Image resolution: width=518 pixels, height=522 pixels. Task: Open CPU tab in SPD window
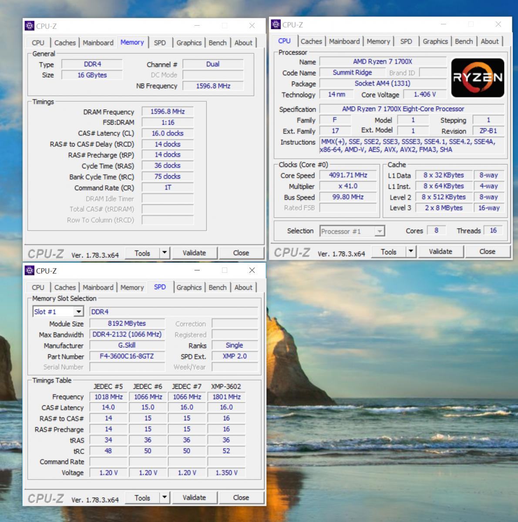[38, 288]
